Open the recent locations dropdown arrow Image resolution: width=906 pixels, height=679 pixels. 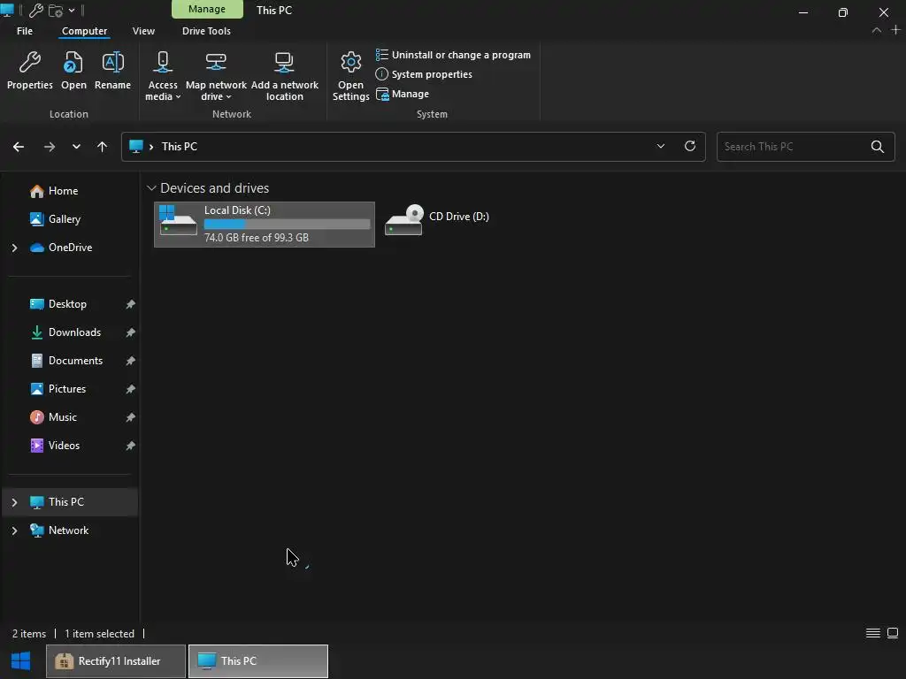pyautogui.click(x=76, y=147)
